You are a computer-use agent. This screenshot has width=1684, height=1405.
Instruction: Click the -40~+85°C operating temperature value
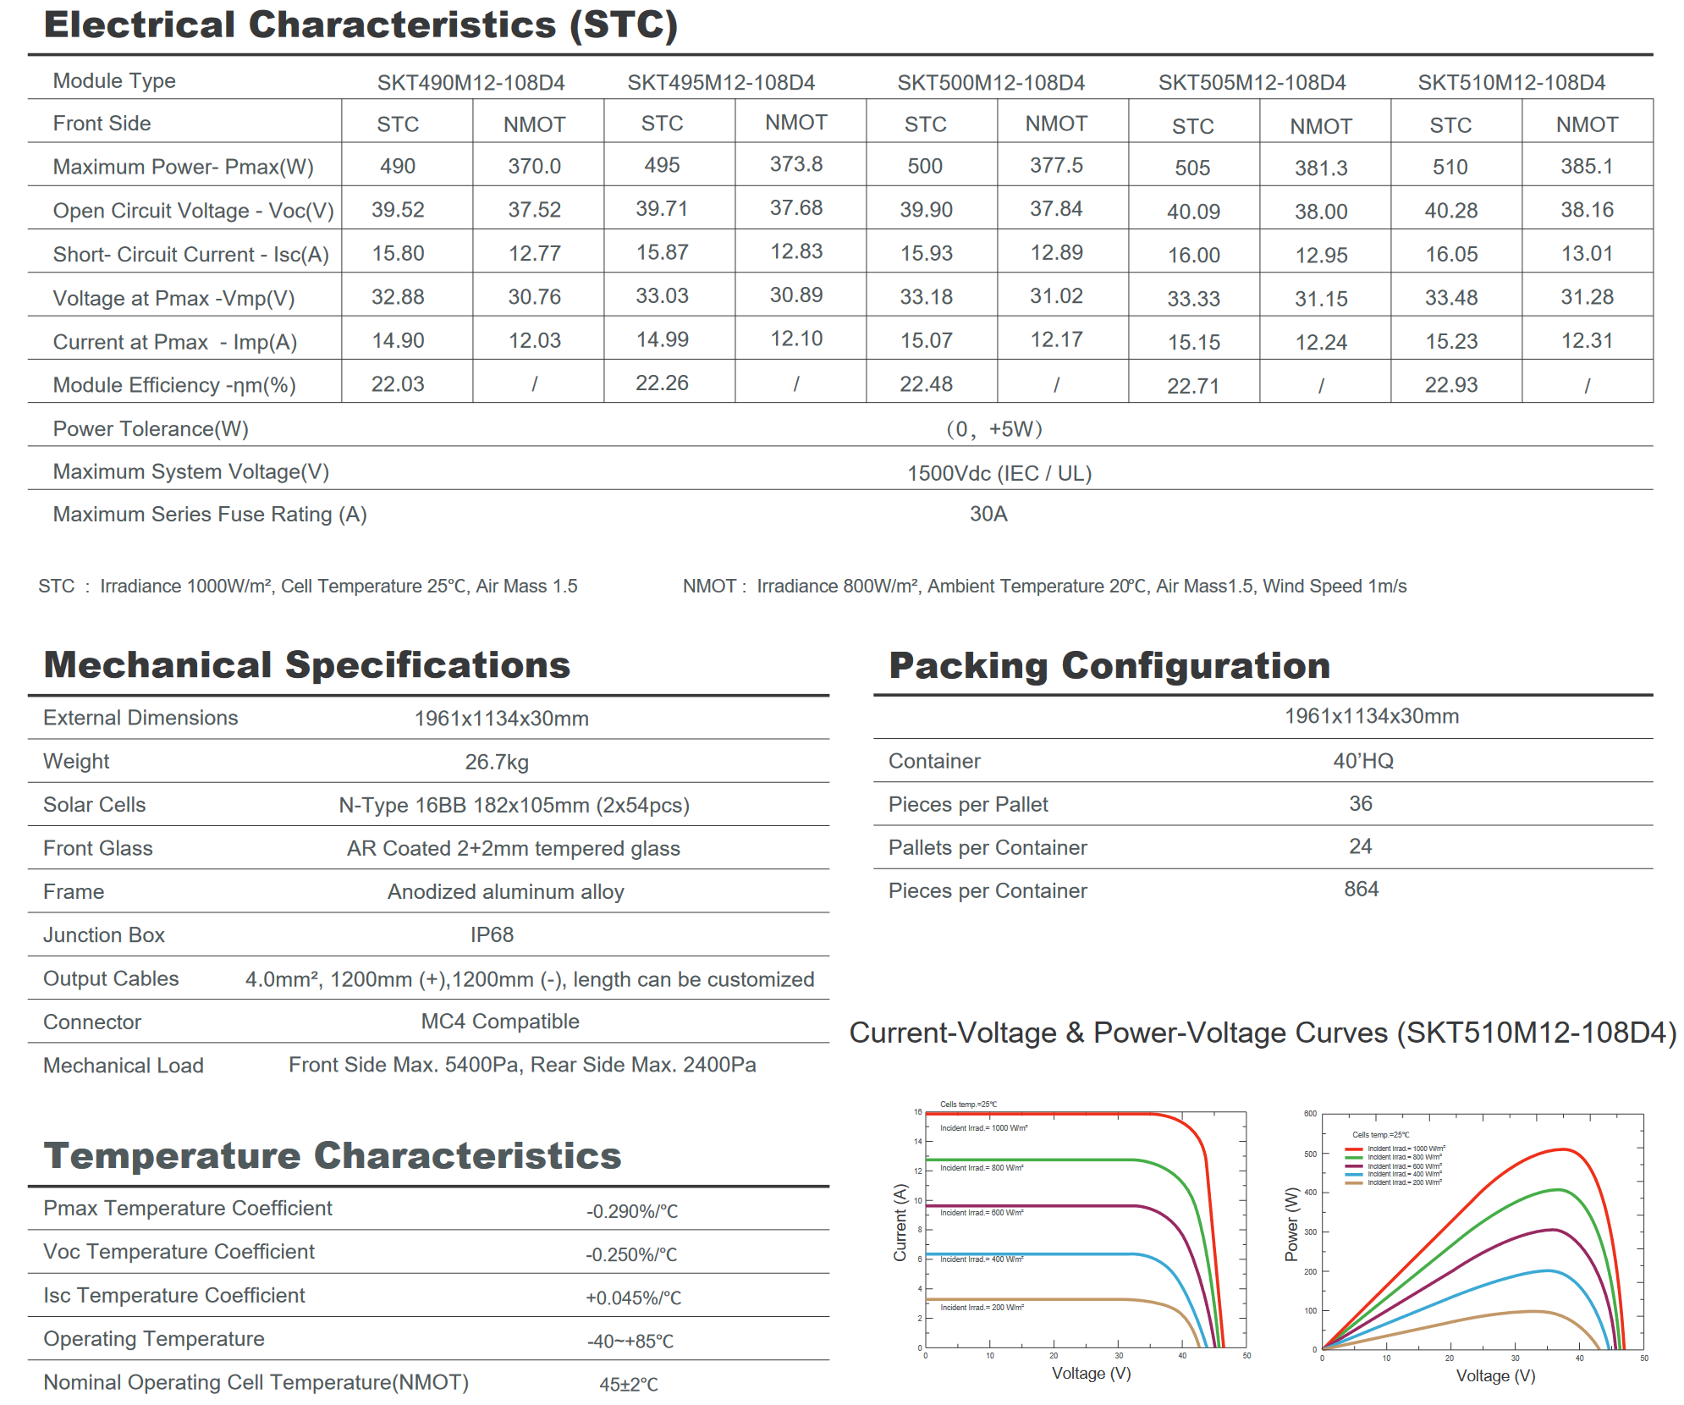[630, 1342]
